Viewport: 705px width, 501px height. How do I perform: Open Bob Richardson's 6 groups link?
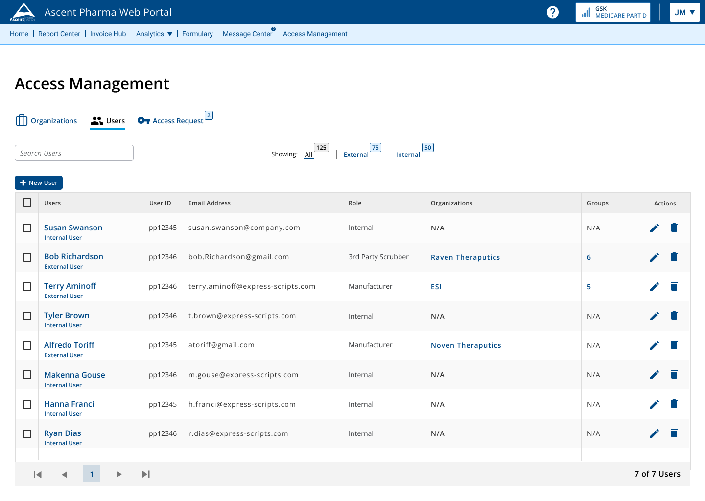(589, 257)
